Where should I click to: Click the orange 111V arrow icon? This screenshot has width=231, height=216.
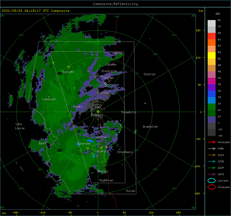coord(211,155)
